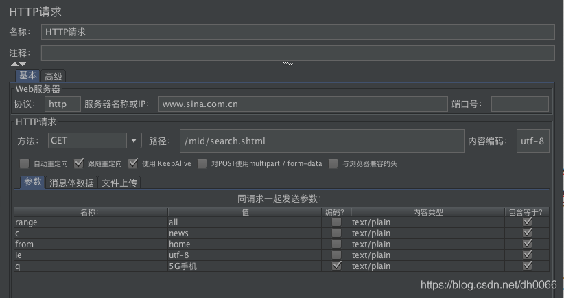Enable the 自动重定向 checkbox
Image resolution: width=564 pixels, height=298 pixels.
tap(25, 163)
